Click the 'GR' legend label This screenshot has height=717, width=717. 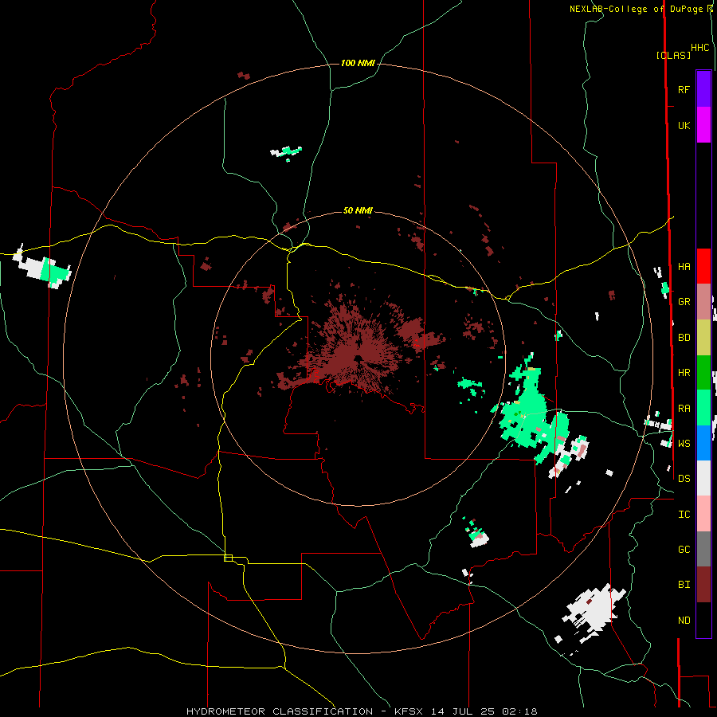(x=684, y=302)
